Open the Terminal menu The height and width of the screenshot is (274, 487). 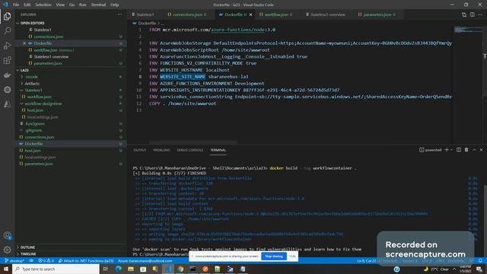pos(98,5)
